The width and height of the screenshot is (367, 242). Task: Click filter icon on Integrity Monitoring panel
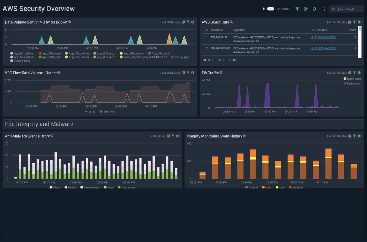354,136
